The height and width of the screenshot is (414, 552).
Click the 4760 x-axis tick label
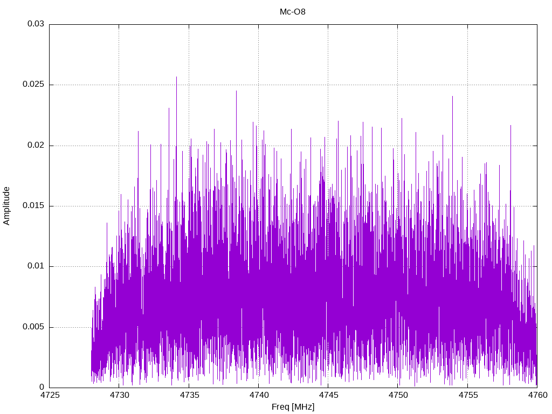pos(538,395)
